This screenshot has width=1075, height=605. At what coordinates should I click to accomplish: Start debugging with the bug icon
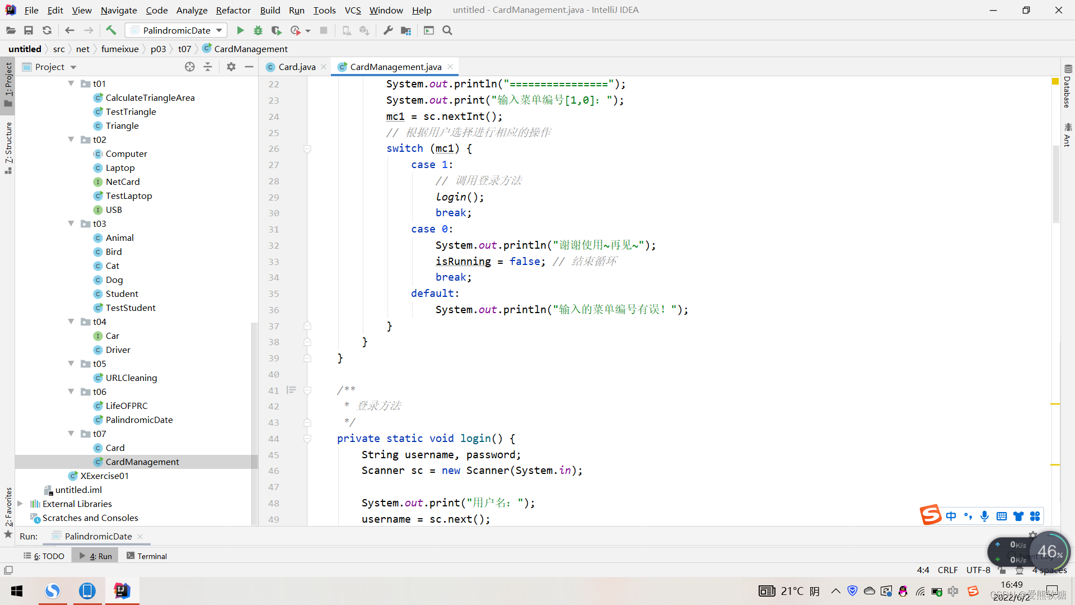(x=258, y=30)
